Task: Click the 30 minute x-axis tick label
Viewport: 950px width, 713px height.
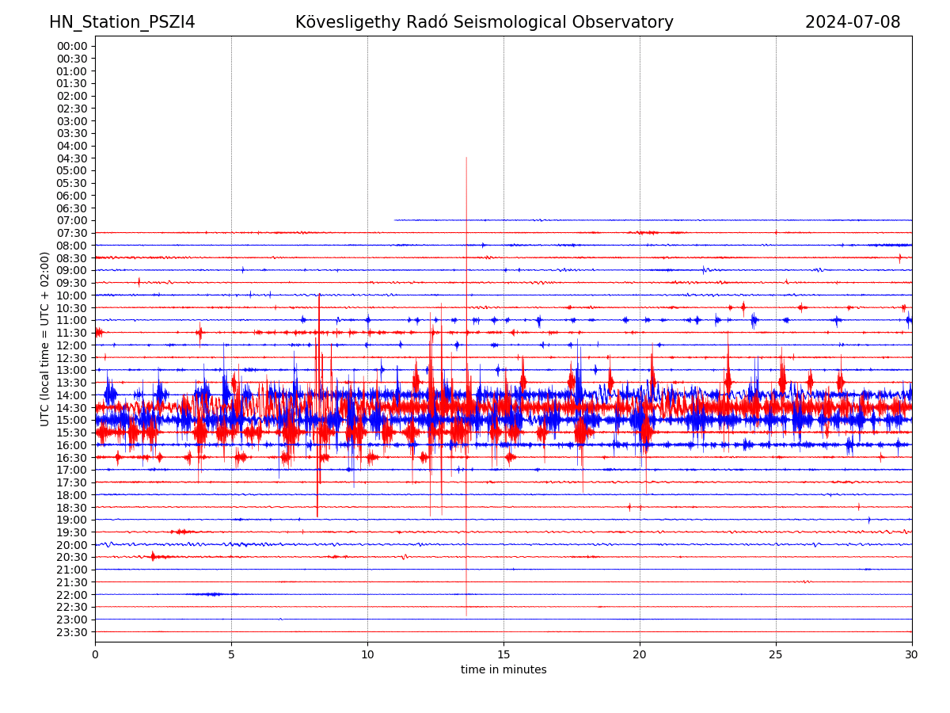Action: click(912, 654)
